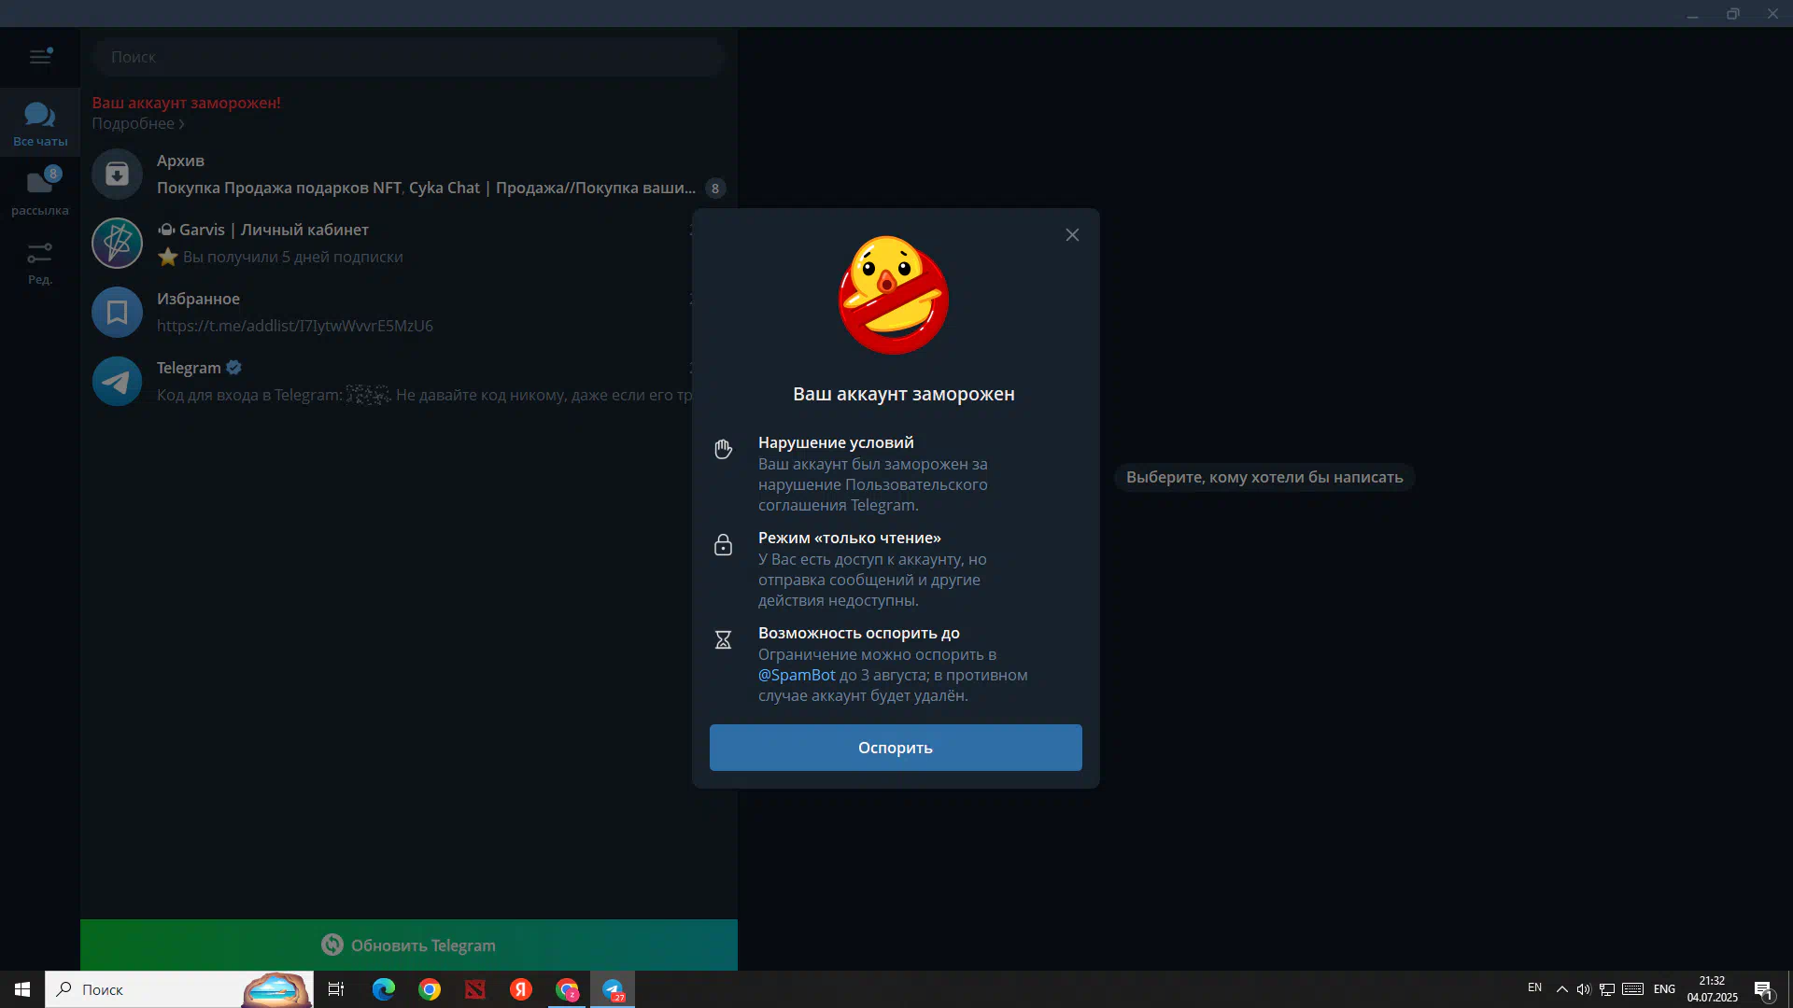
Task: Click the 'Нарушение условий' heading
Action: [836, 442]
